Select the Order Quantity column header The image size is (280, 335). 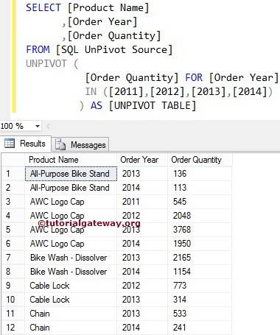[x=200, y=160]
